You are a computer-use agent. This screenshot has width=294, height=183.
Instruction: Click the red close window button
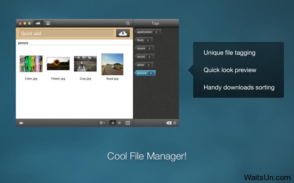click(x=20, y=23)
